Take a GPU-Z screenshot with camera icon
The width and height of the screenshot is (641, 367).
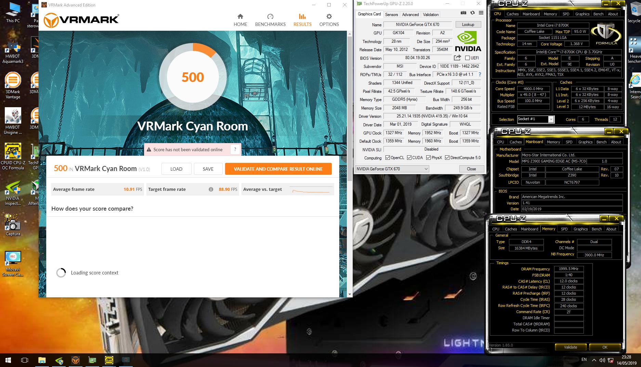463,13
